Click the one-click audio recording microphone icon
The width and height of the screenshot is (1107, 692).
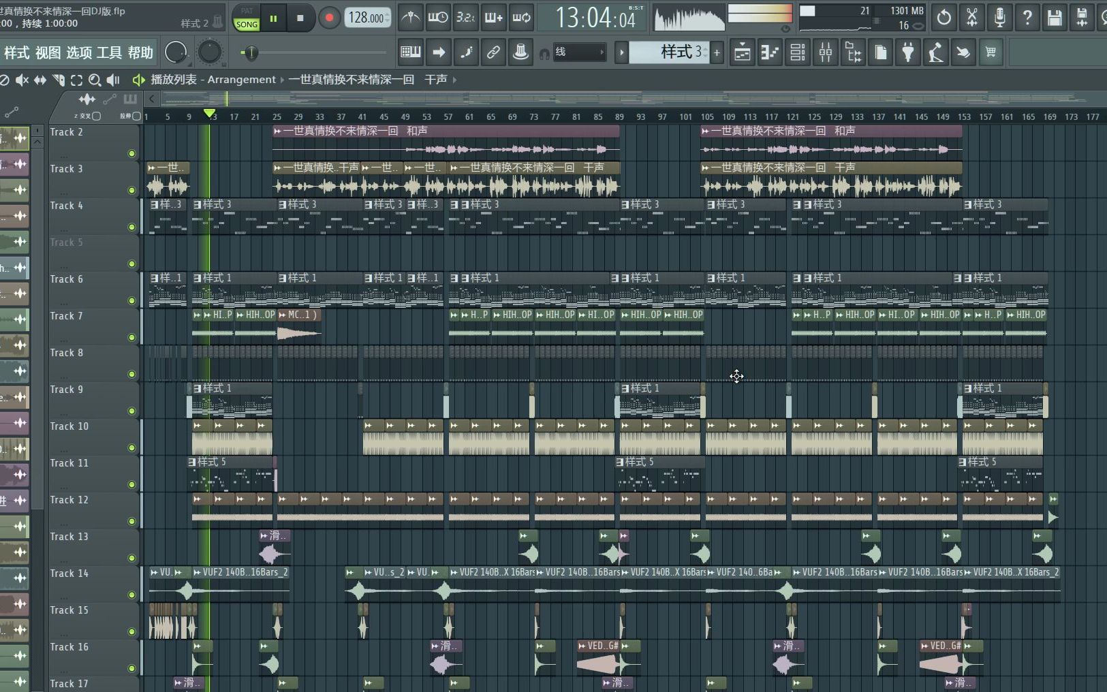tap(999, 18)
